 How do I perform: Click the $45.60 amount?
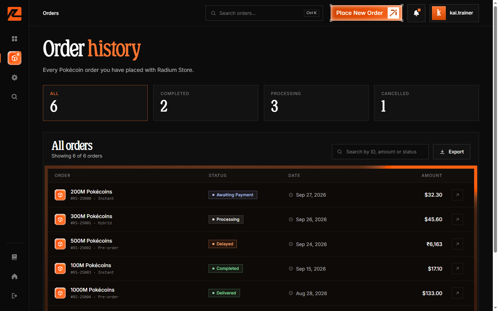click(433, 219)
